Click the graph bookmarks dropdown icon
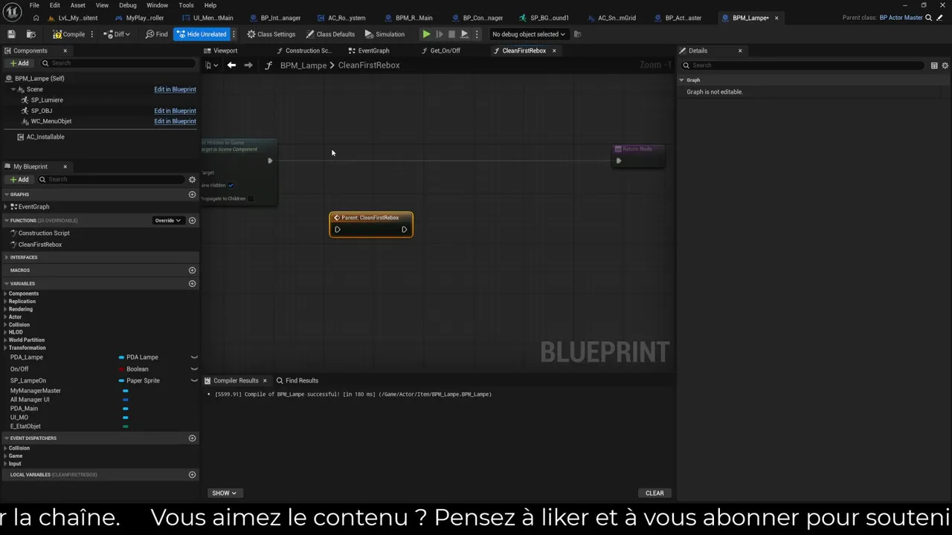This screenshot has width=952, height=535. pos(212,65)
